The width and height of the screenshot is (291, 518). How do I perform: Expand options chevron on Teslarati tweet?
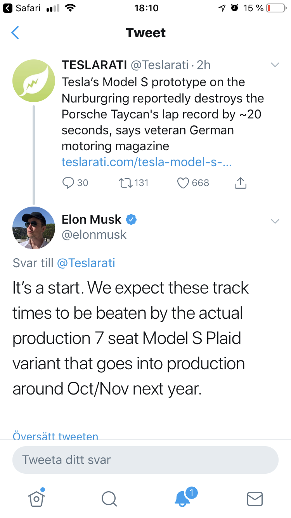[x=275, y=65]
